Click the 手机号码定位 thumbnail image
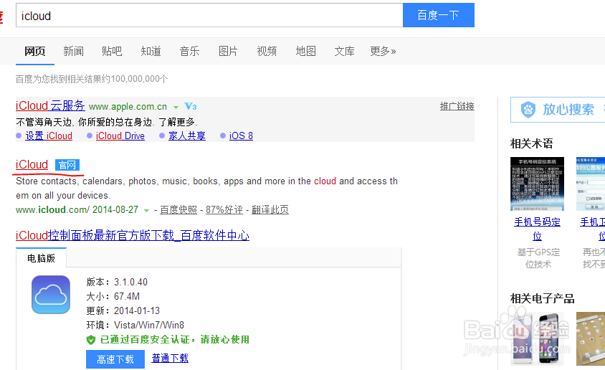Screen dimensions: 605x370 (537, 184)
